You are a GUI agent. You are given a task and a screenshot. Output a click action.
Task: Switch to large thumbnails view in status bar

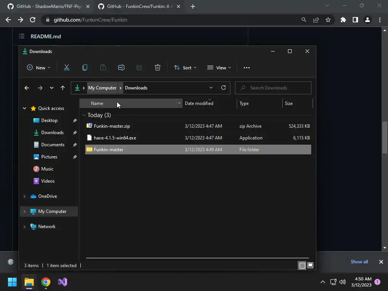310,266
